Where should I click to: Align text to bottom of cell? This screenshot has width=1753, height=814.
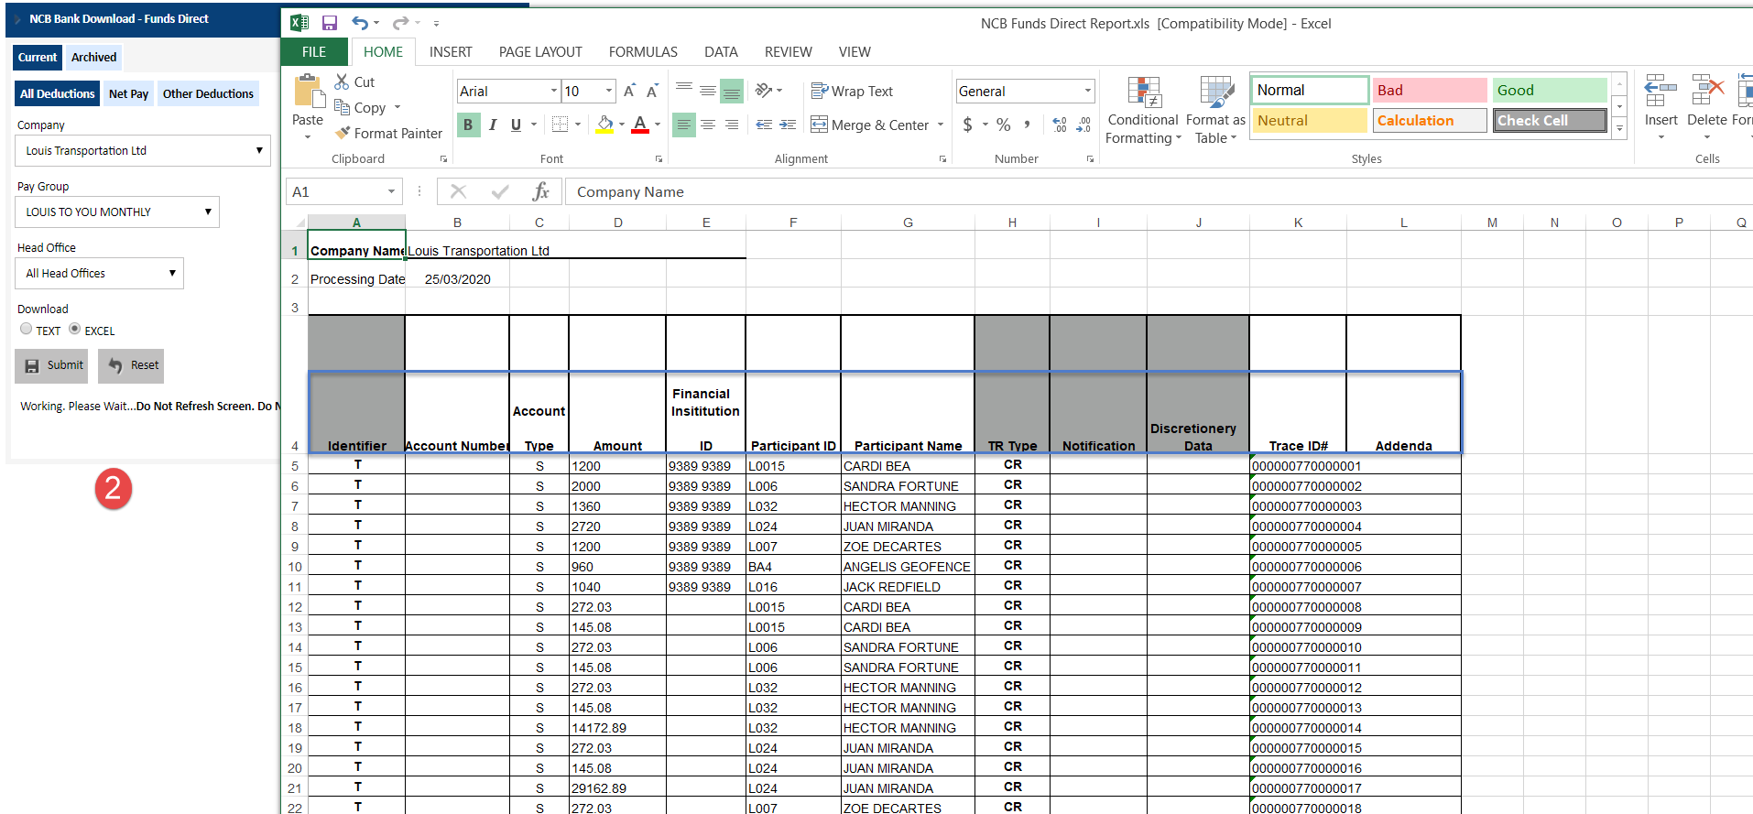coord(731,90)
